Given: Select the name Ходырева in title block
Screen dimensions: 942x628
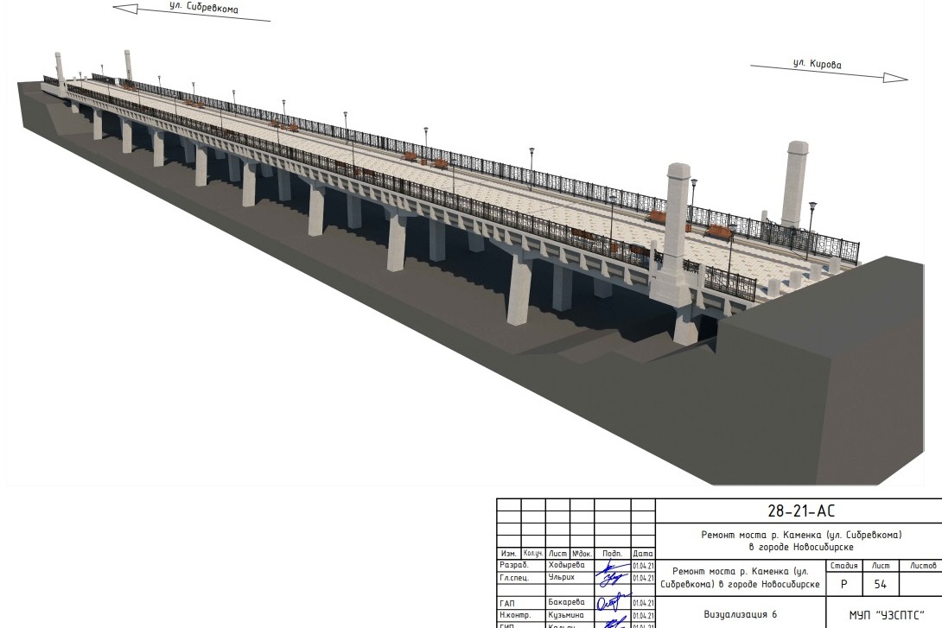Looking at the screenshot, I should tap(567, 565).
